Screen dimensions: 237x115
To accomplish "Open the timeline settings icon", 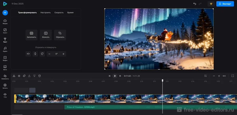I will [x=205, y=76].
